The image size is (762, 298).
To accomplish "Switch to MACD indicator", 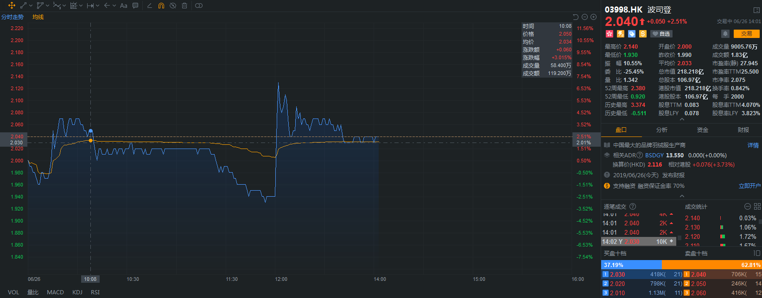I will (x=55, y=292).
